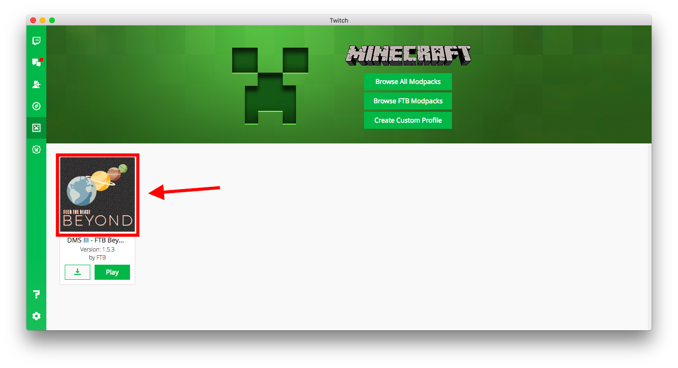Open the compass discover icon

[36, 106]
